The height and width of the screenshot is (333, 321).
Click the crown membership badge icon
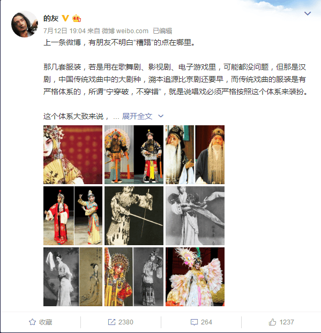click(x=77, y=19)
